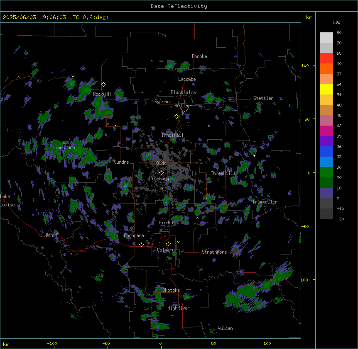Click the -50 tick on the vertical axis

point(305,226)
